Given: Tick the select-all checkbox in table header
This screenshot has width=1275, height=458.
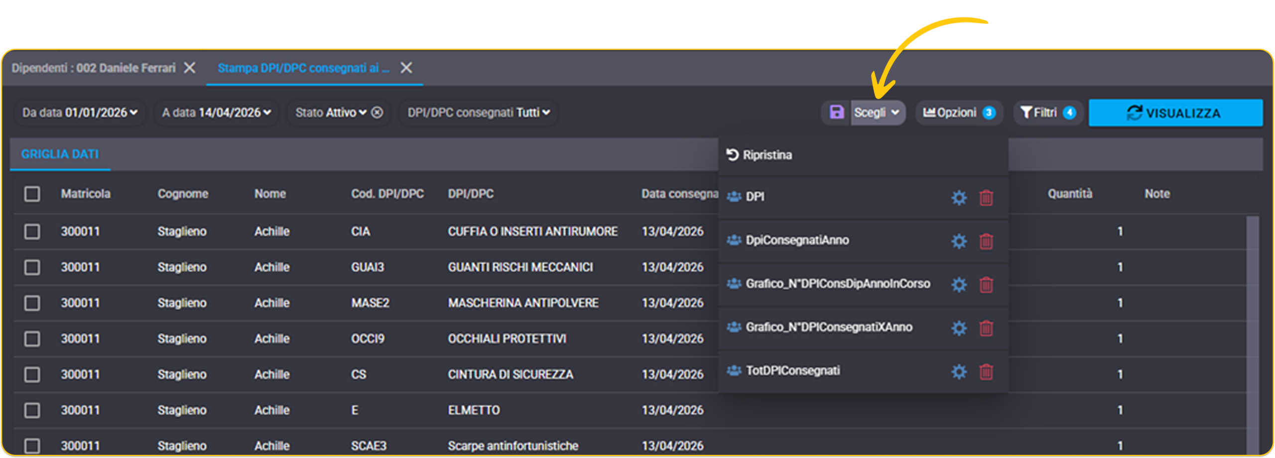Looking at the screenshot, I should (32, 194).
